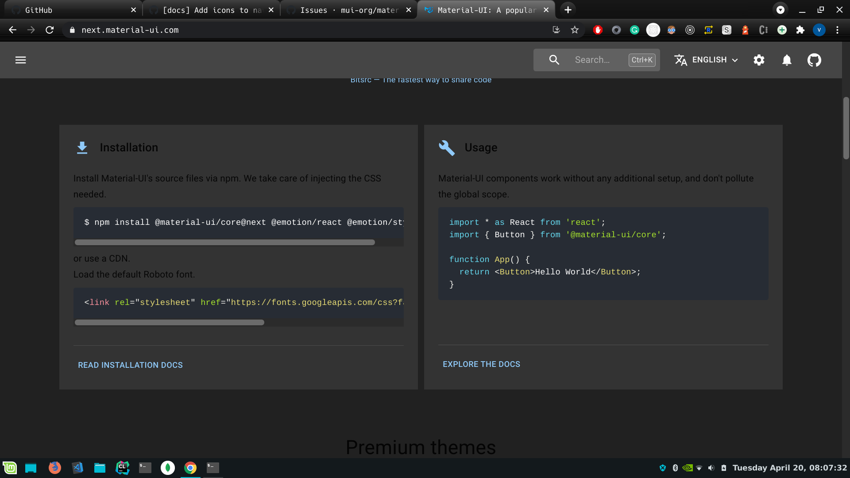Click the search magnifier in the navbar
This screenshot has height=478, width=850.
pyautogui.click(x=553, y=60)
